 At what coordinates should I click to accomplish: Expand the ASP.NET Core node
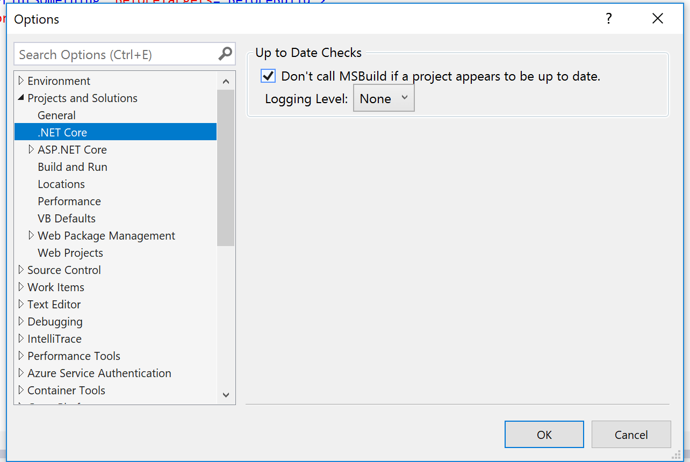point(31,150)
